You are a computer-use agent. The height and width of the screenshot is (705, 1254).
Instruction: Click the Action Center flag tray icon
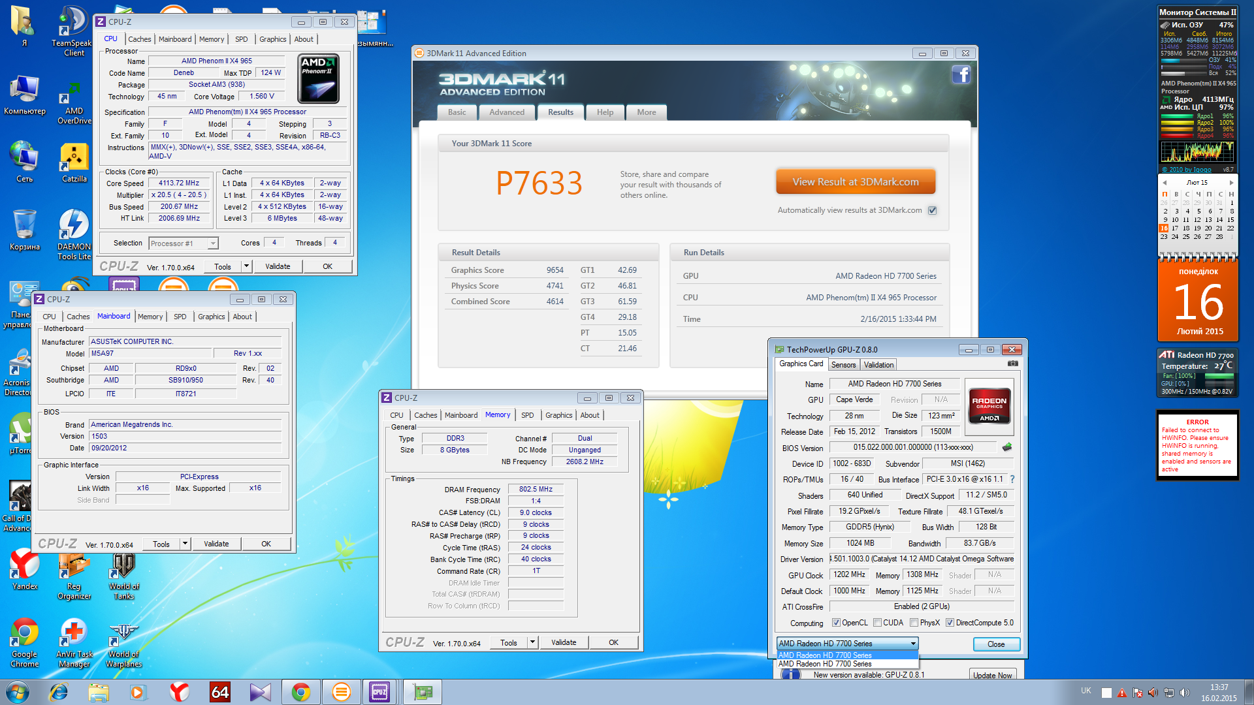(x=1138, y=693)
